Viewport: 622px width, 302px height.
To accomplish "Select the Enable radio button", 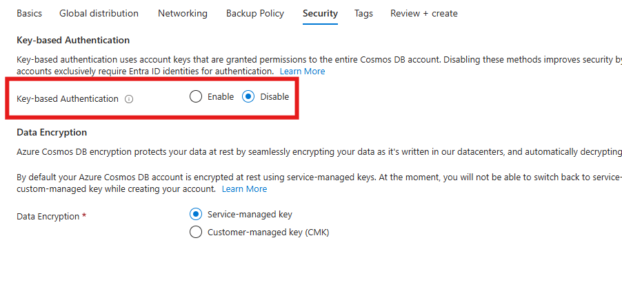I will [x=196, y=97].
